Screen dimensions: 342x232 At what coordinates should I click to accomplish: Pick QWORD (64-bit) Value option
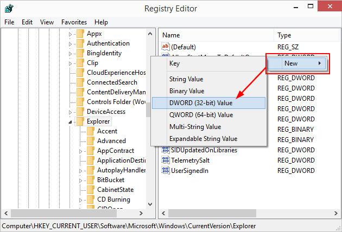pyautogui.click(x=201, y=115)
